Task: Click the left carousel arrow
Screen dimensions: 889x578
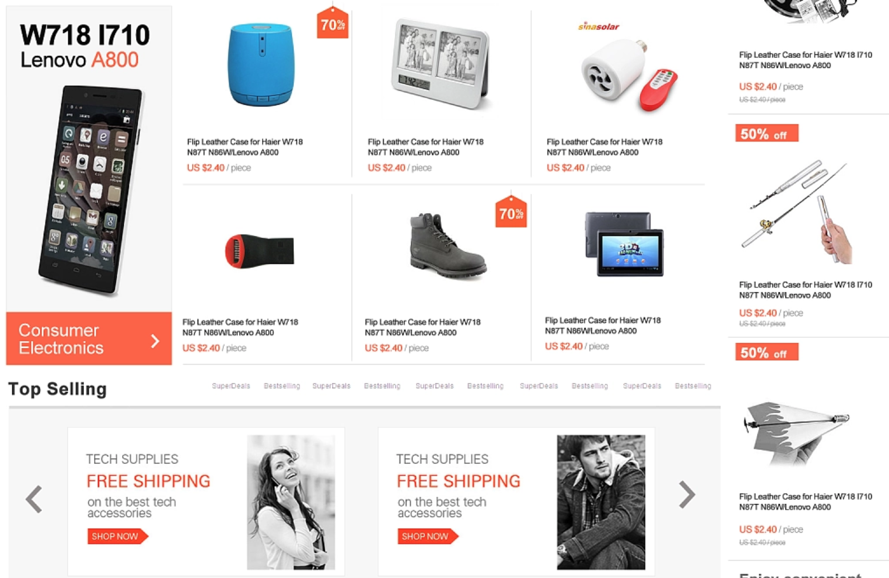Action: (34, 499)
